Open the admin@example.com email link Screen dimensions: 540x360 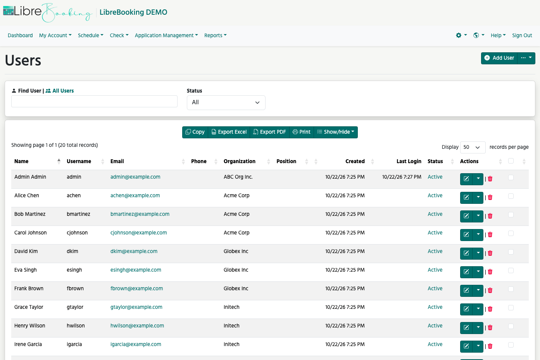point(135,177)
